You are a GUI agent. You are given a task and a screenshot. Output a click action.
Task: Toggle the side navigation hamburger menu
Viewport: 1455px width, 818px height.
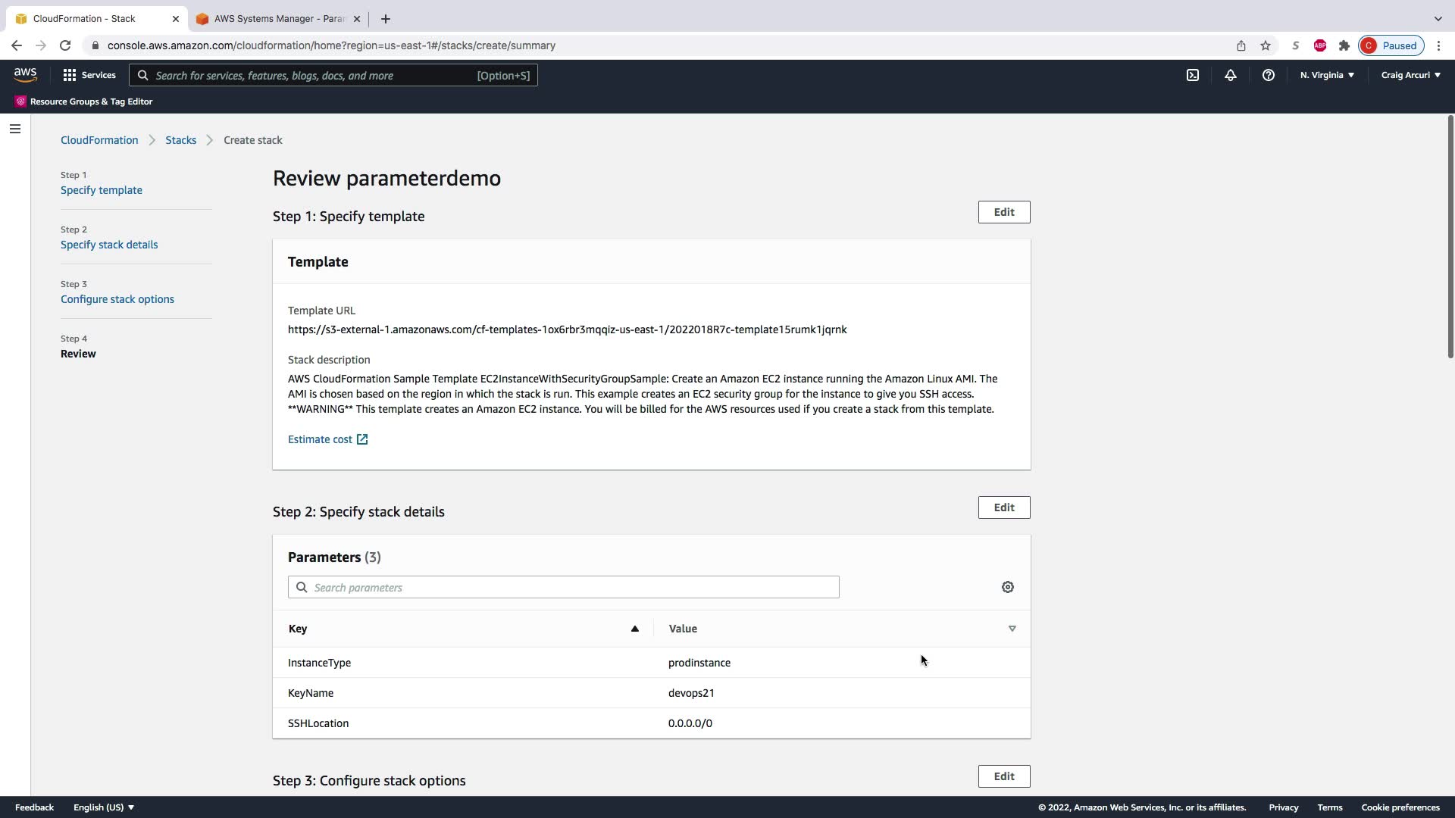point(15,129)
